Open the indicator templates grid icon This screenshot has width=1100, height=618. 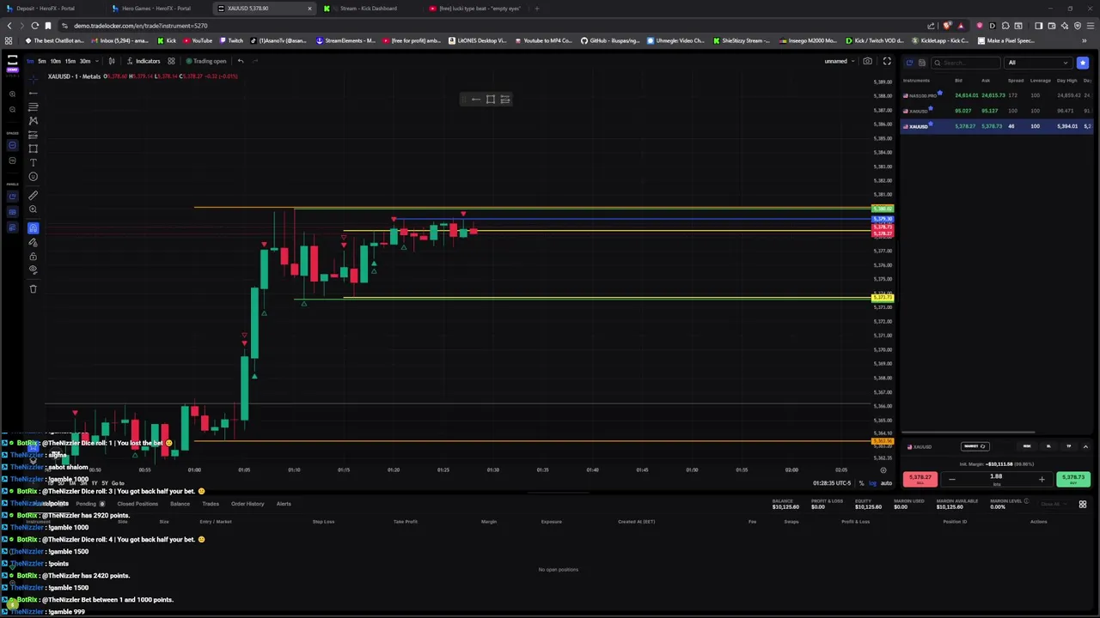point(171,61)
